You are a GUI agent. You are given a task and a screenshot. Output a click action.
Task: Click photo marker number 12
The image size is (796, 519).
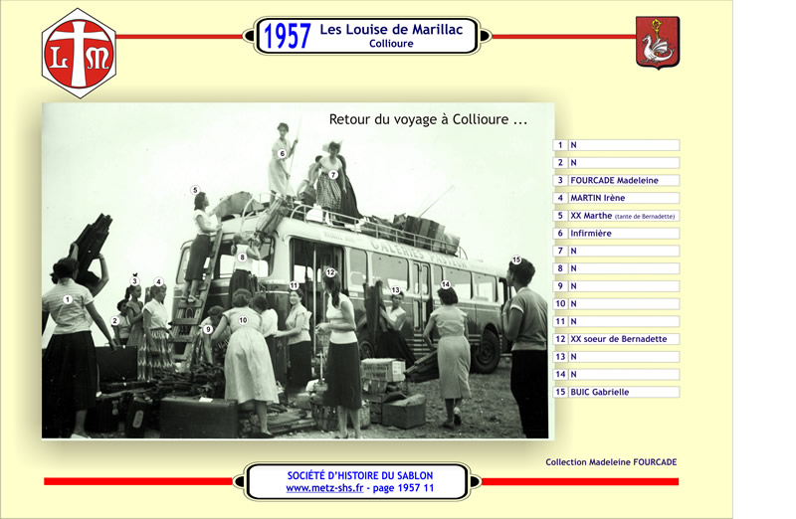click(x=330, y=272)
